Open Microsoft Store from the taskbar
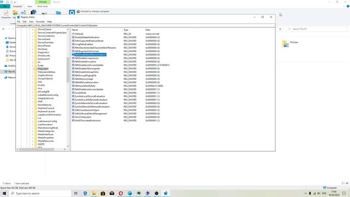Image resolution: width=350 pixels, height=197 pixels. 103,193
